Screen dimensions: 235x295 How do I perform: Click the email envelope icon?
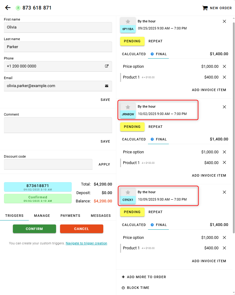click(x=107, y=86)
